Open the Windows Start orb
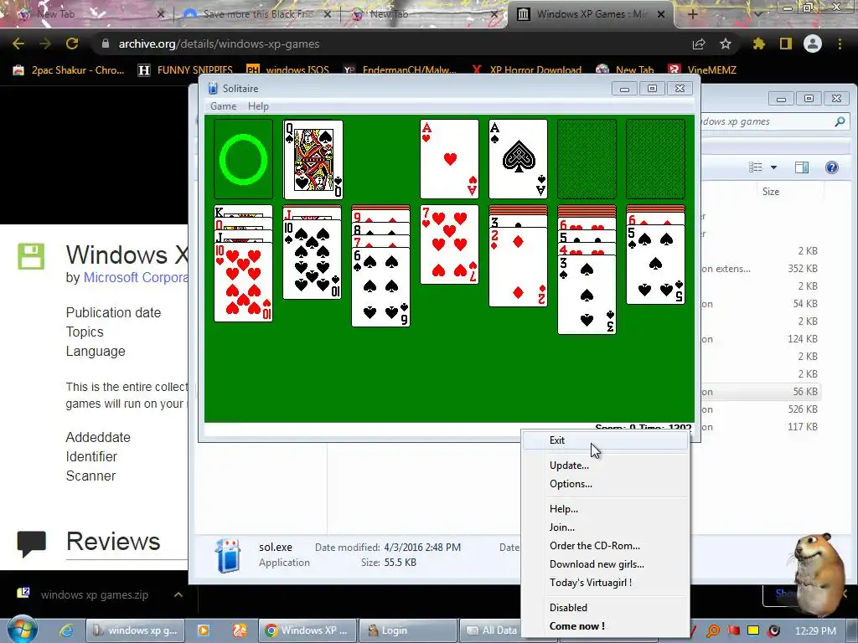The height and width of the screenshot is (643, 858). pyautogui.click(x=23, y=630)
